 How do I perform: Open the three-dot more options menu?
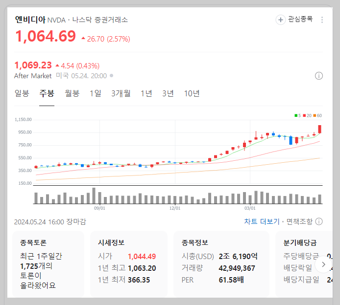[322, 20]
